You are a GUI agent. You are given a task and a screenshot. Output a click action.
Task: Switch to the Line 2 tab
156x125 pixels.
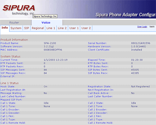pos(62,28)
